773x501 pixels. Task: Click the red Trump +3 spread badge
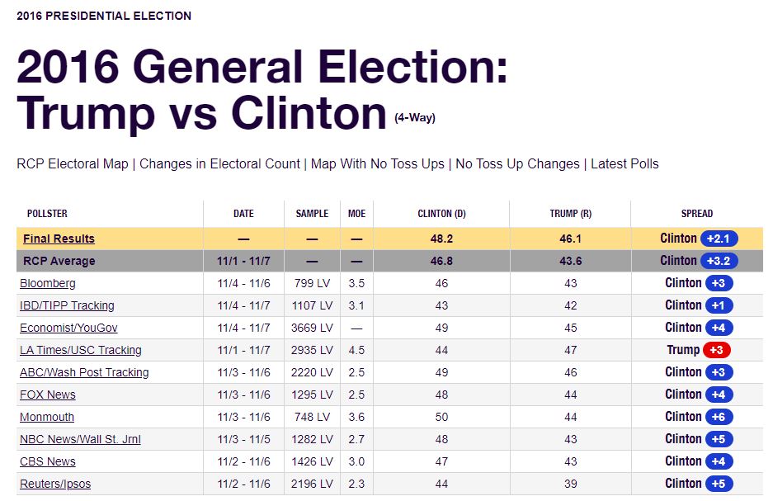tap(716, 350)
